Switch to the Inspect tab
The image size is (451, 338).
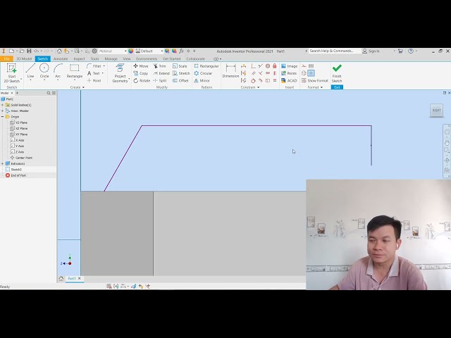click(79, 59)
